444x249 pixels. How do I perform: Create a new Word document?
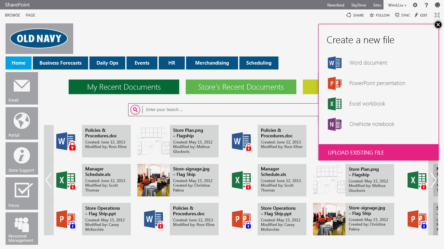[x=368, y=63]
